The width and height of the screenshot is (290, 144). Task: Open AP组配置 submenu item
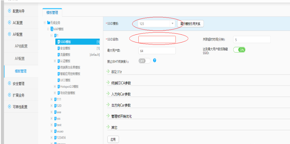(21, 46)
